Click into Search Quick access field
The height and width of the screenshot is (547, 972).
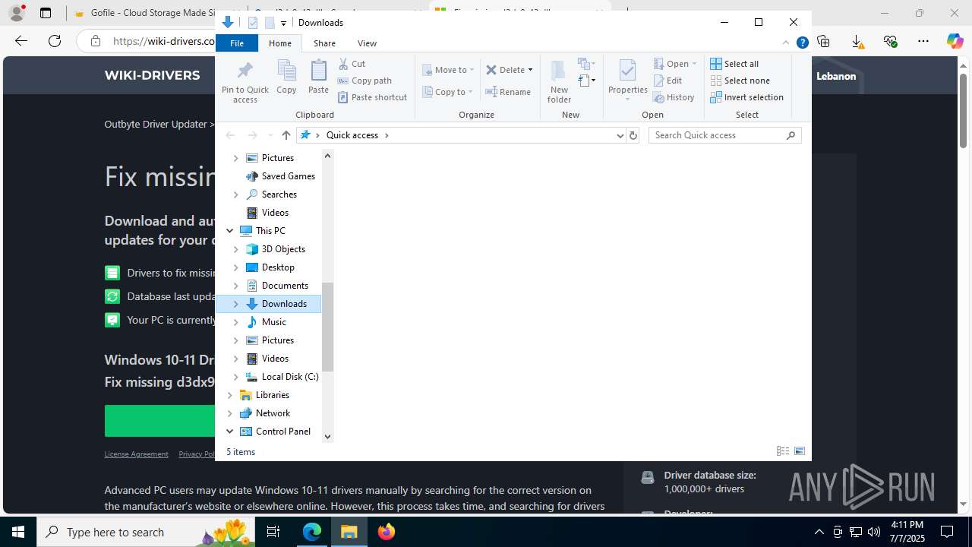(x=718, y=135)
